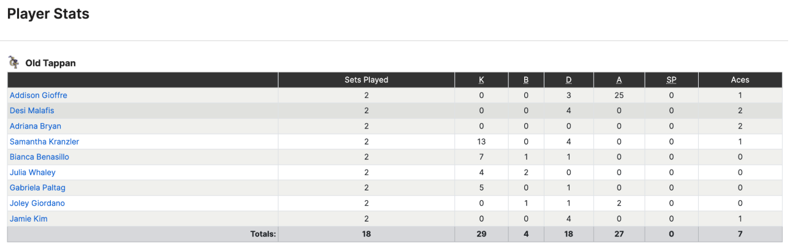This screenshot has width=790, height=251.
Task: Click the Old Tappan team name heading
Action: (51, 63)
